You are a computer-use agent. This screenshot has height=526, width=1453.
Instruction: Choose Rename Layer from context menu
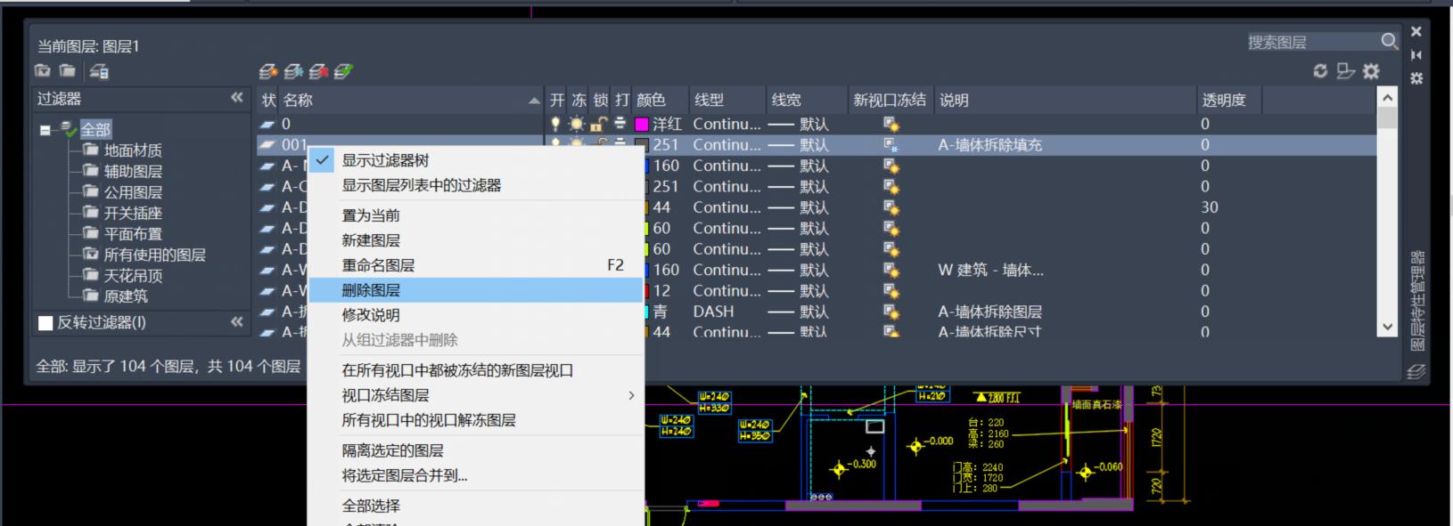pyautogui.click(x=378, y=265)
